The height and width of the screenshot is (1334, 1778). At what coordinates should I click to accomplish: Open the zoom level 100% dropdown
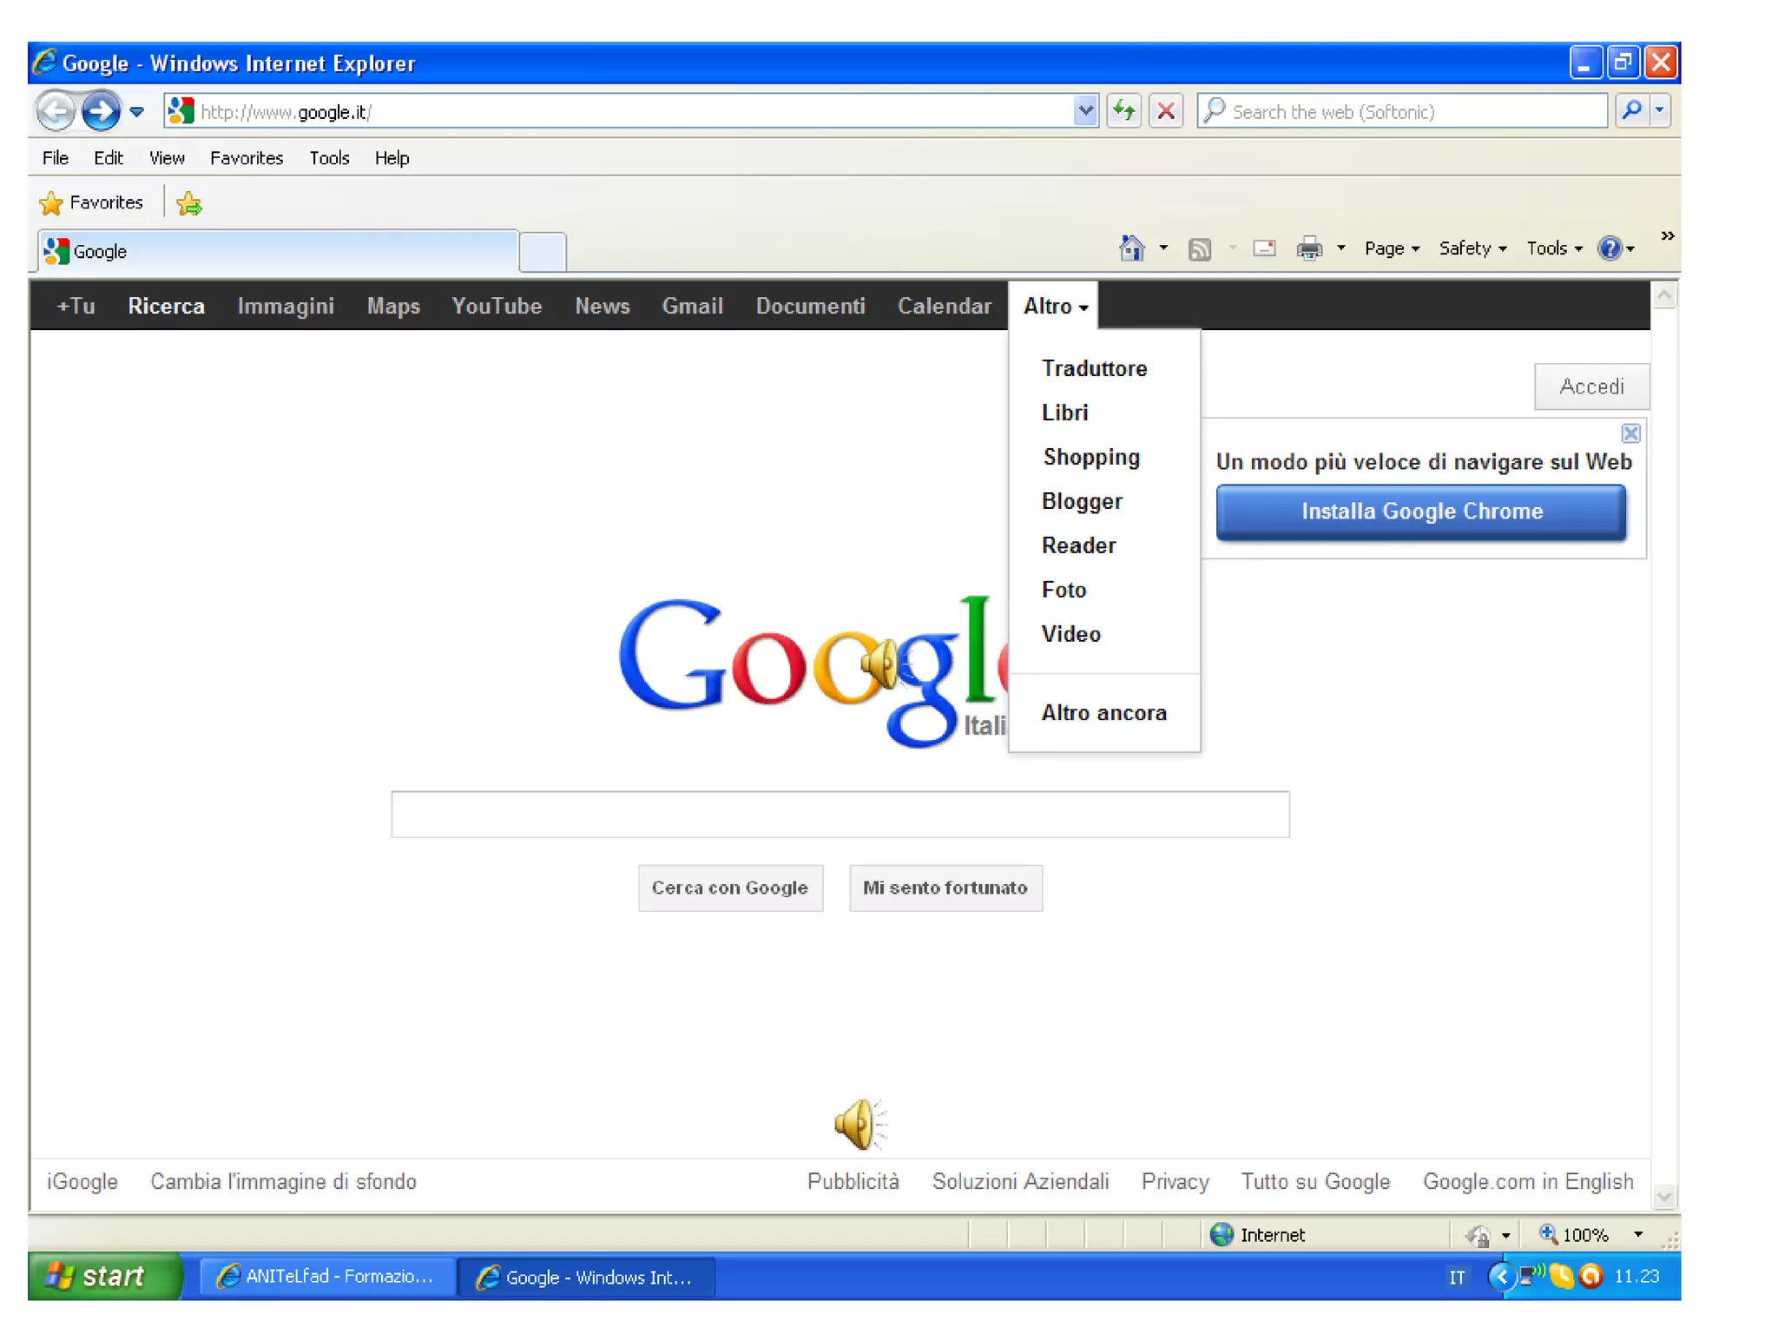click(x=1637, y=1234)
